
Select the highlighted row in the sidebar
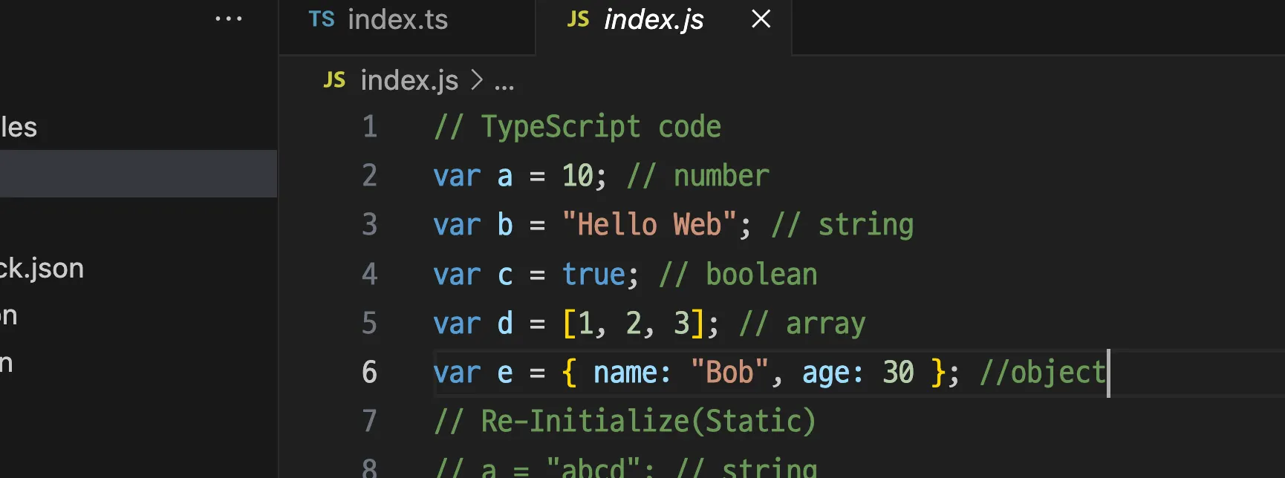coord(138,174)
